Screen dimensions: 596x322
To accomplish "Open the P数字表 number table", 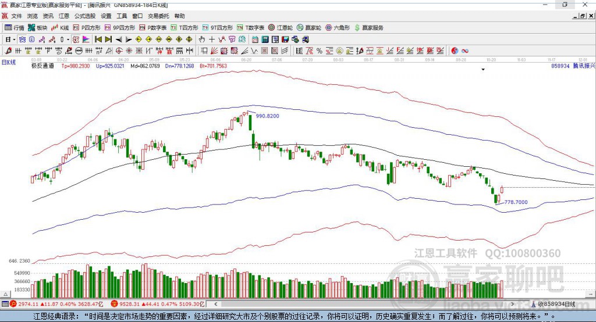I will click(153, 28).
